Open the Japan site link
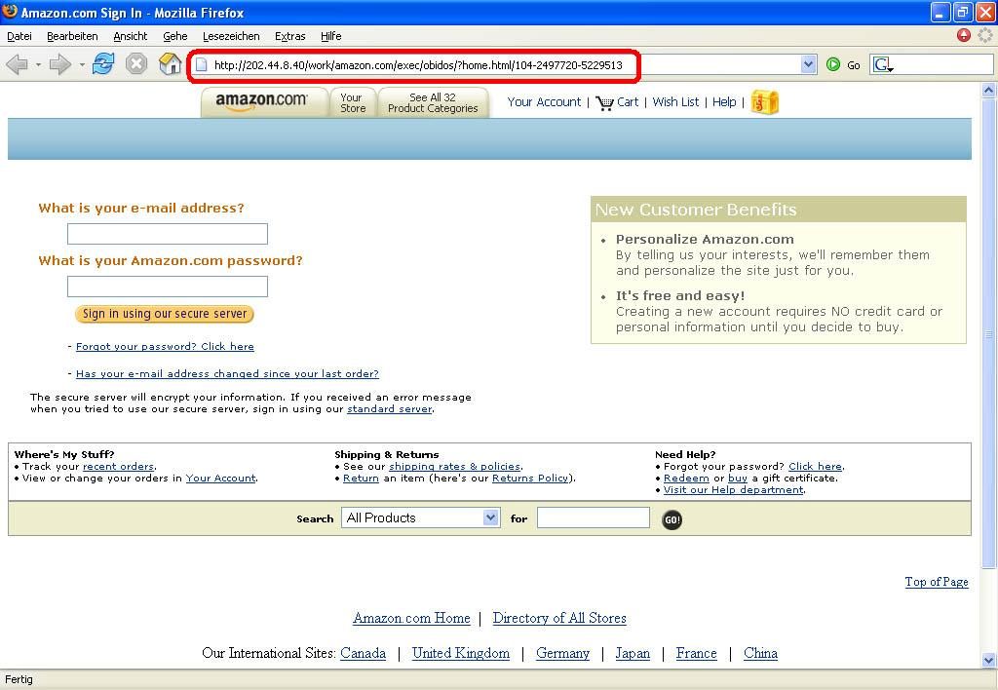Screen dimensions: 998x690 pos(633,653)
